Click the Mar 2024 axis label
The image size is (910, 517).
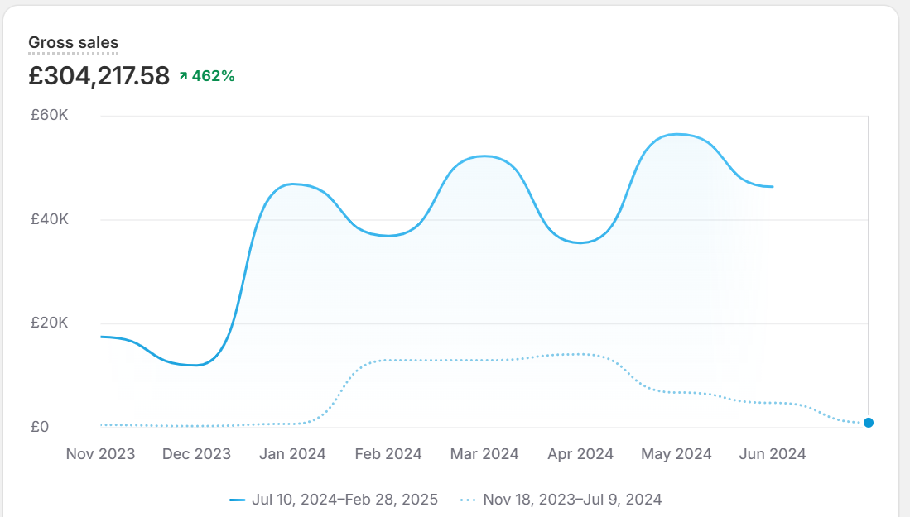coord(484,454)
